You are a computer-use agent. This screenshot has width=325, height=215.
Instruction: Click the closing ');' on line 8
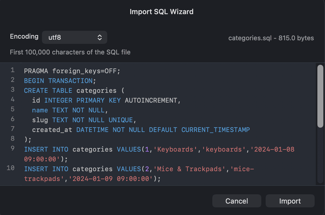[28, 140]
